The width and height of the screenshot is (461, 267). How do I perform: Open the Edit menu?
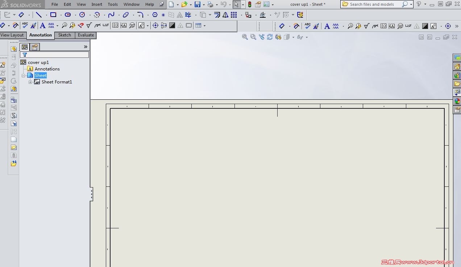[67, 4]
